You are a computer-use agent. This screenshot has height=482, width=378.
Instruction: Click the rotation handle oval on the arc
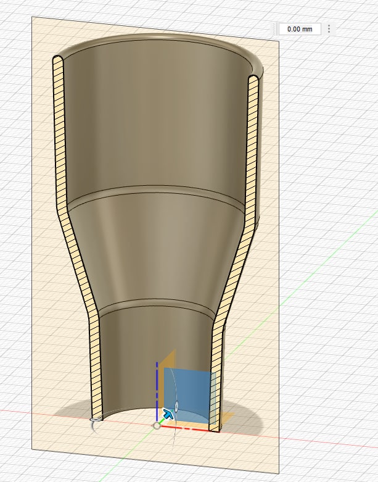click(176, 406)
